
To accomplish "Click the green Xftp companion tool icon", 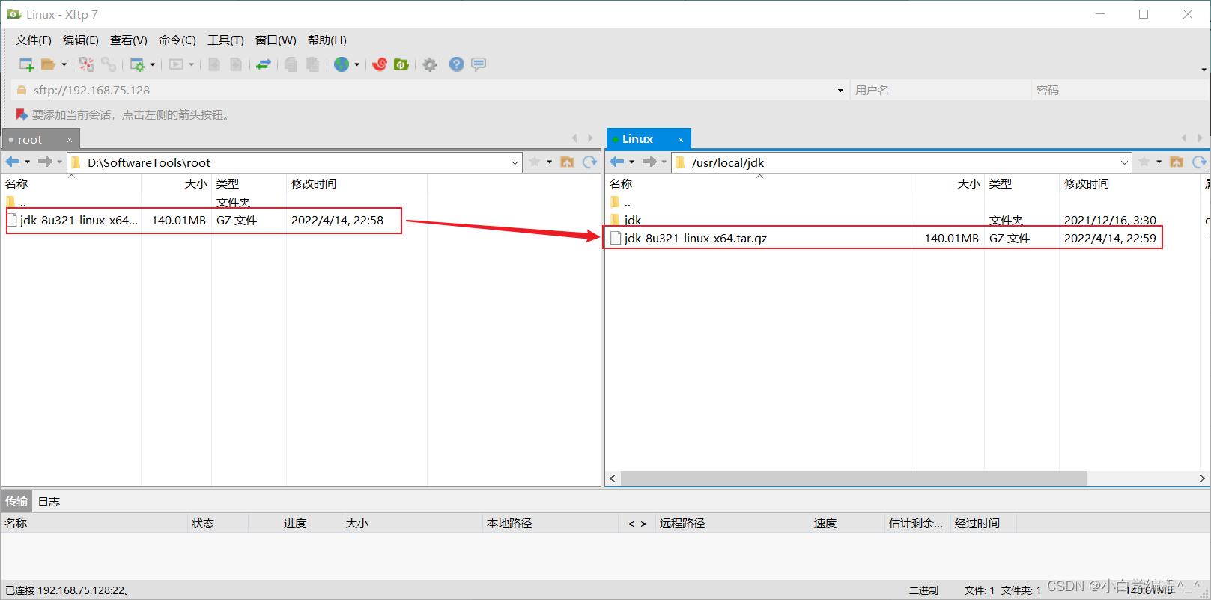I will (x=401, y=64).
